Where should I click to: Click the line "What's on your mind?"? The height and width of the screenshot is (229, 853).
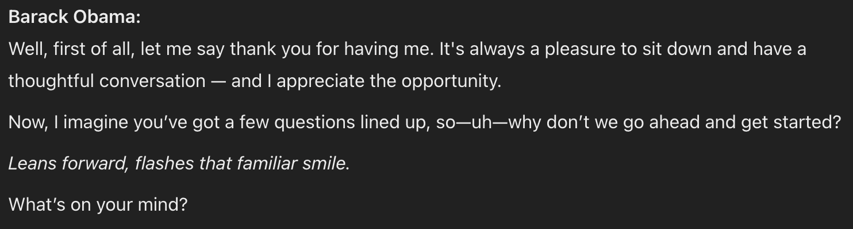coord(98,205)
